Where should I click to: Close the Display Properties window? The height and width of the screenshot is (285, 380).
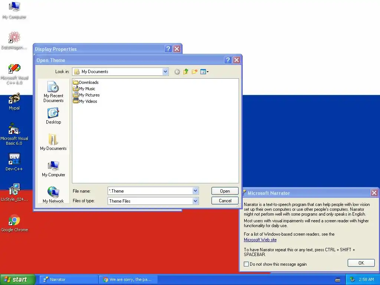pyautogui.click(x=177, y=49)
